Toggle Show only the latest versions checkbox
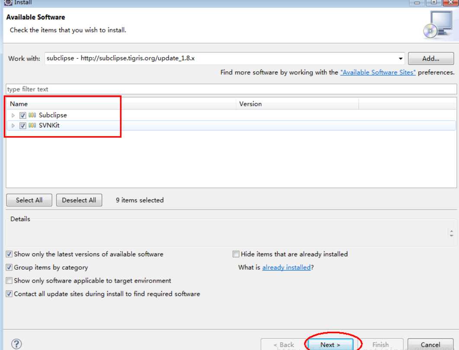Image resolution: width=459 pixels, height=350 pixels. point(9,254)
